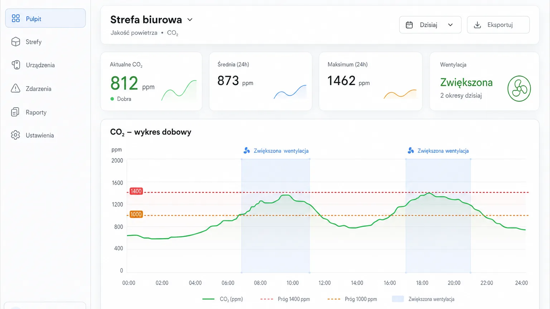Click the Pulpit dashboard grid icon
The width and height of the screenshot is (550, 309).
pyautogui.click(x=16, y=18)
